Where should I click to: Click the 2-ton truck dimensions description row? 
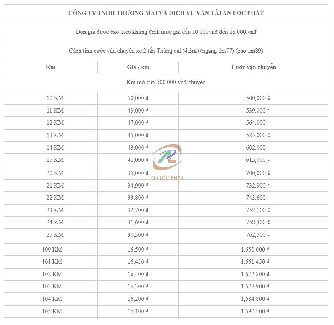point(166,51)
